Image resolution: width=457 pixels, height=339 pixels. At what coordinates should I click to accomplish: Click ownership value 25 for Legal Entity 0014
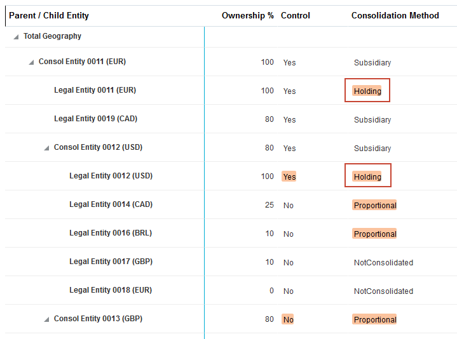tap(269, 205)
